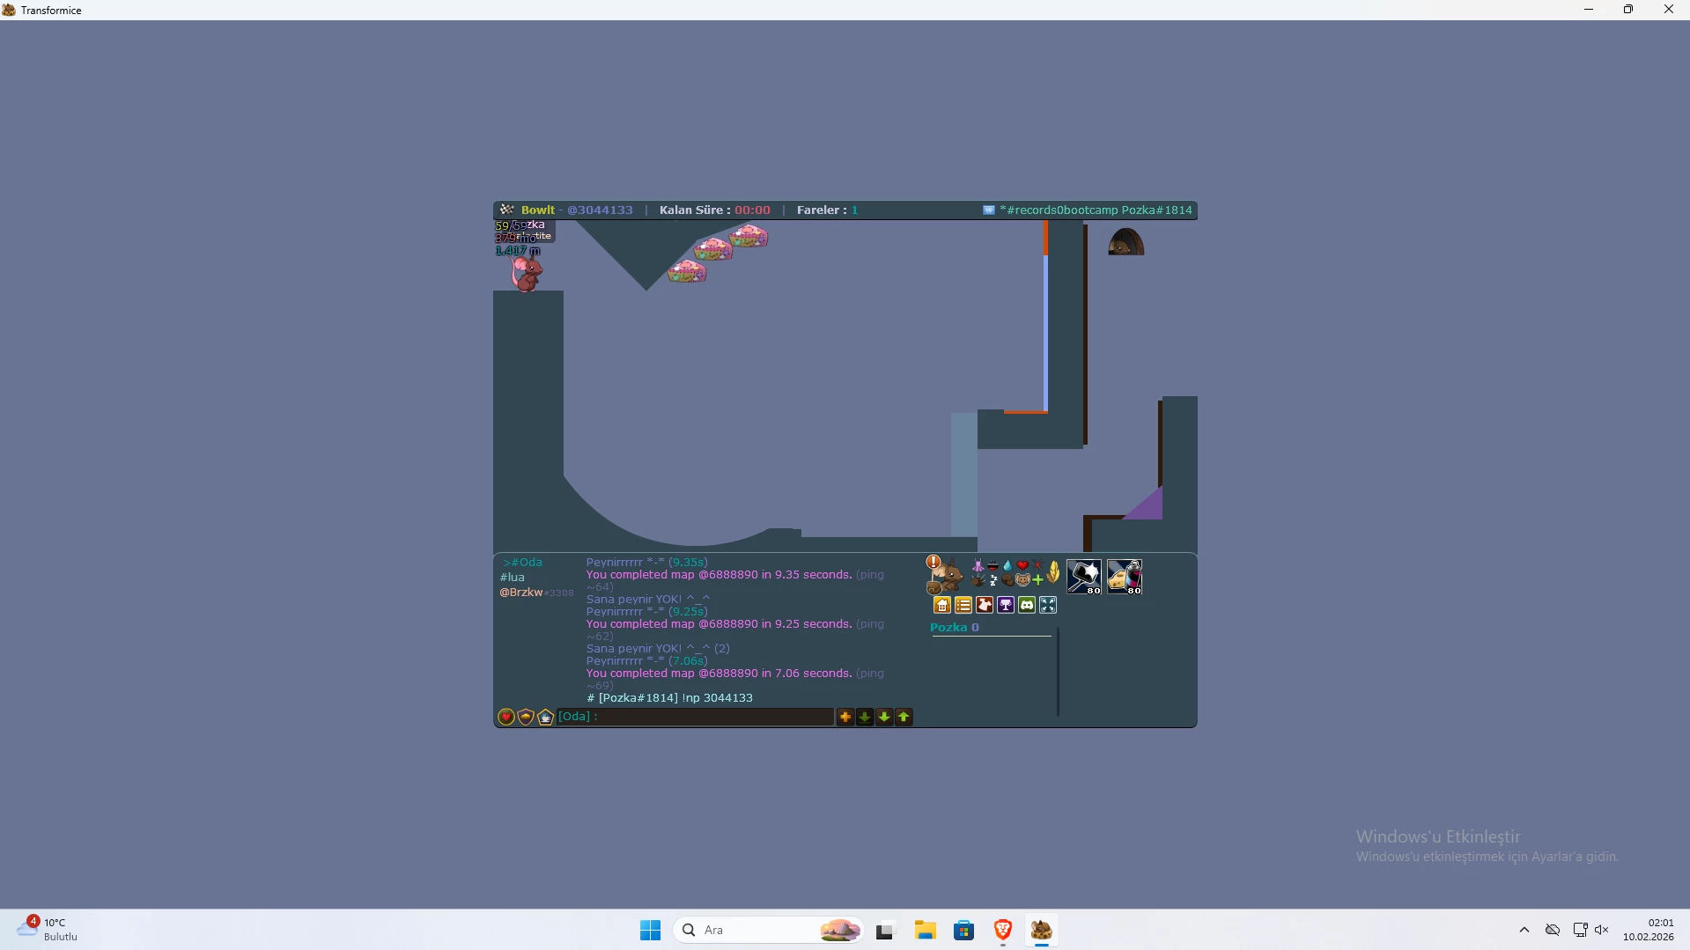The height and width of the screenshot is (950, 1690).
Task: Open the orange list menu button
Action: (x=963, y=605)
